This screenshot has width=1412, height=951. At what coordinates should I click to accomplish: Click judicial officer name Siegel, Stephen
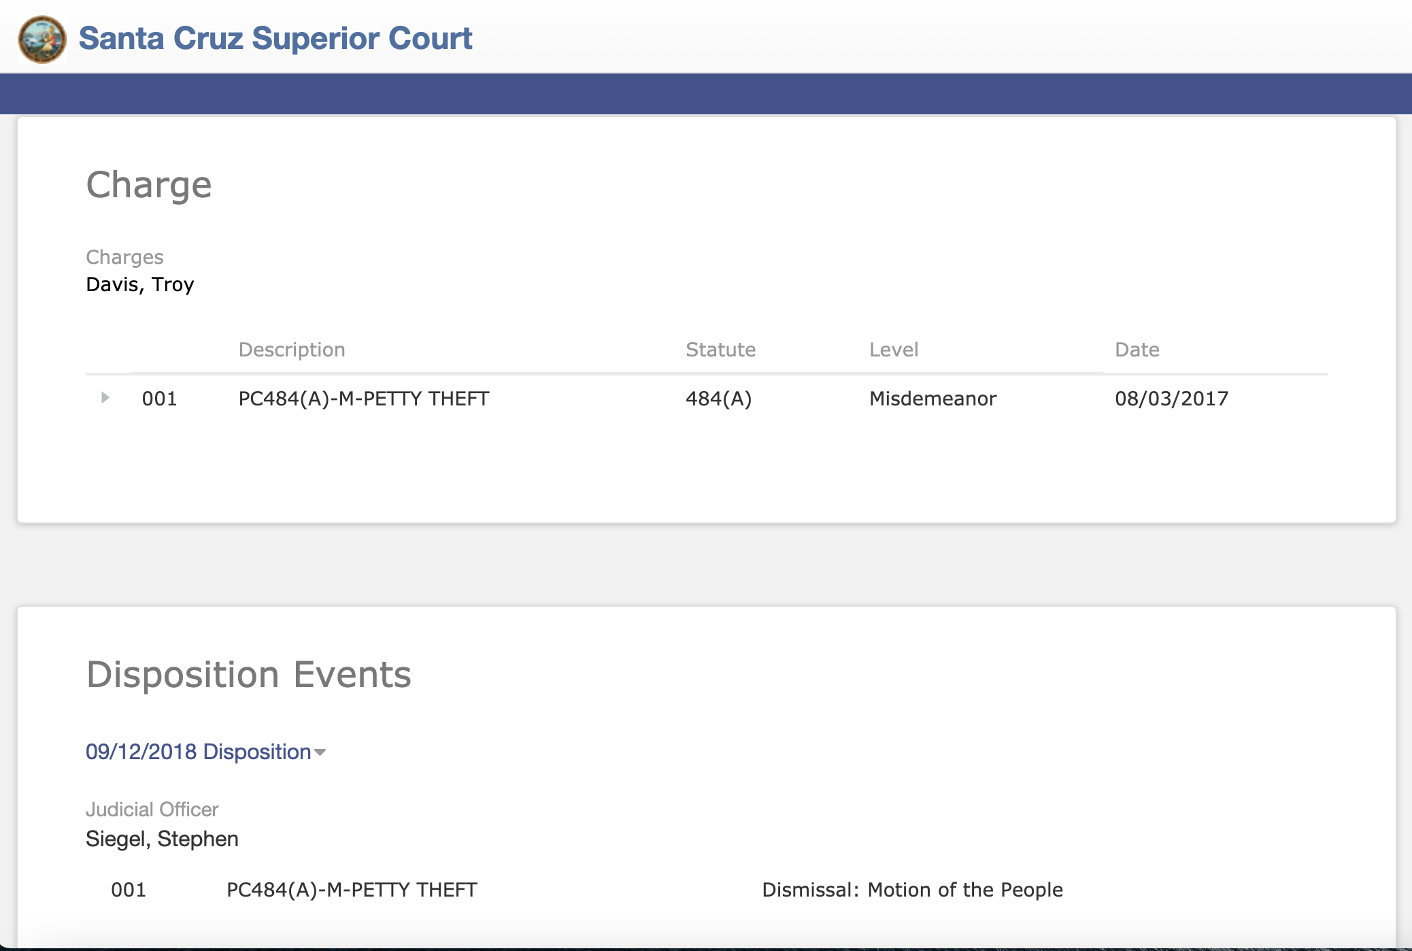pyautogui.click(x=162, y=839)
